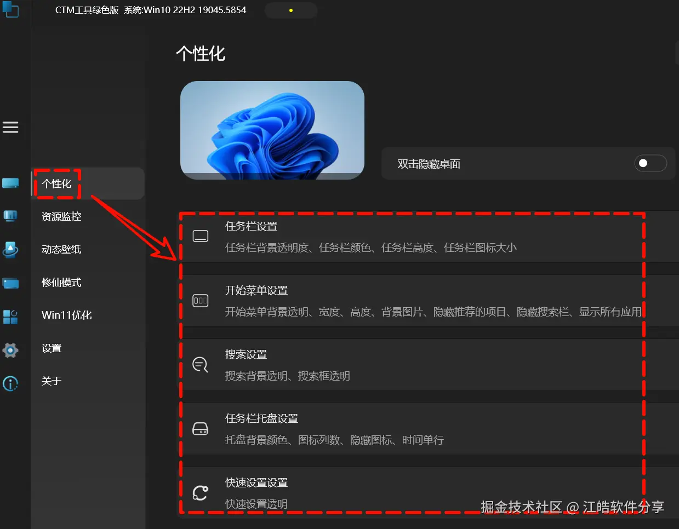This screenshot has height=529, width=679.
Task: Click the resource monitor chart icon
Action: (10, 216)
